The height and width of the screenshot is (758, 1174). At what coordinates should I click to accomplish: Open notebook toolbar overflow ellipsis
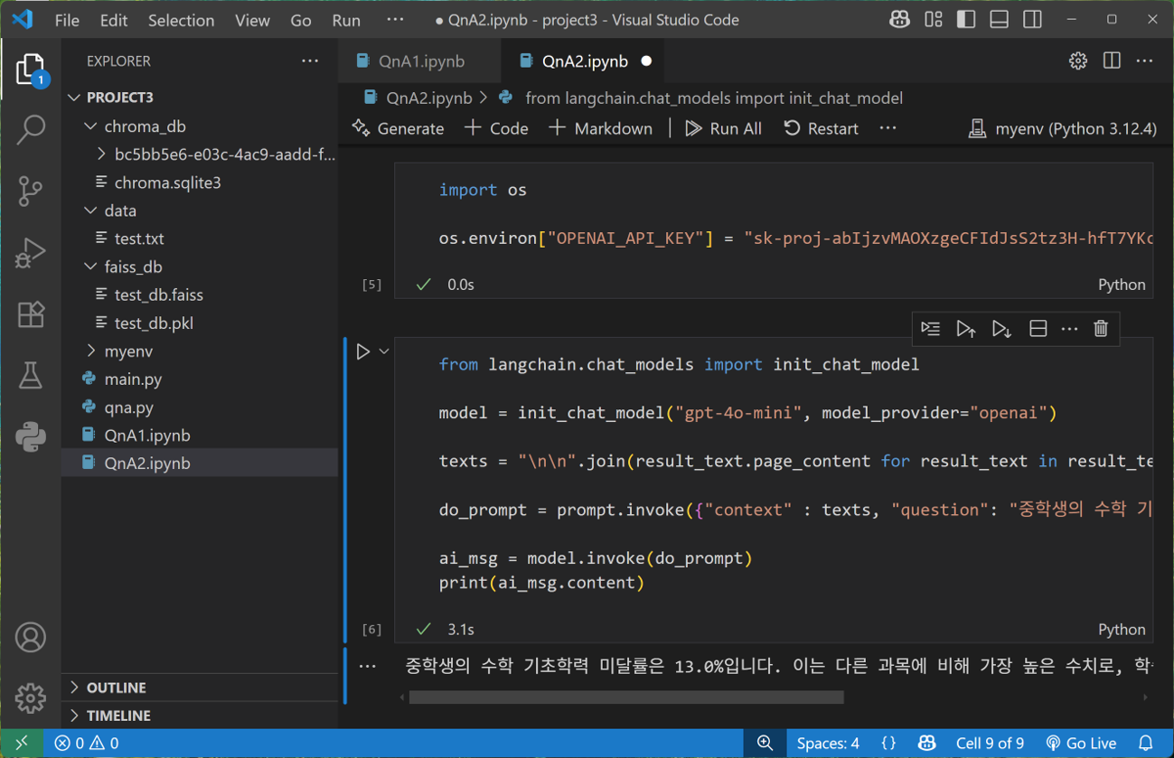pos(888,128)
